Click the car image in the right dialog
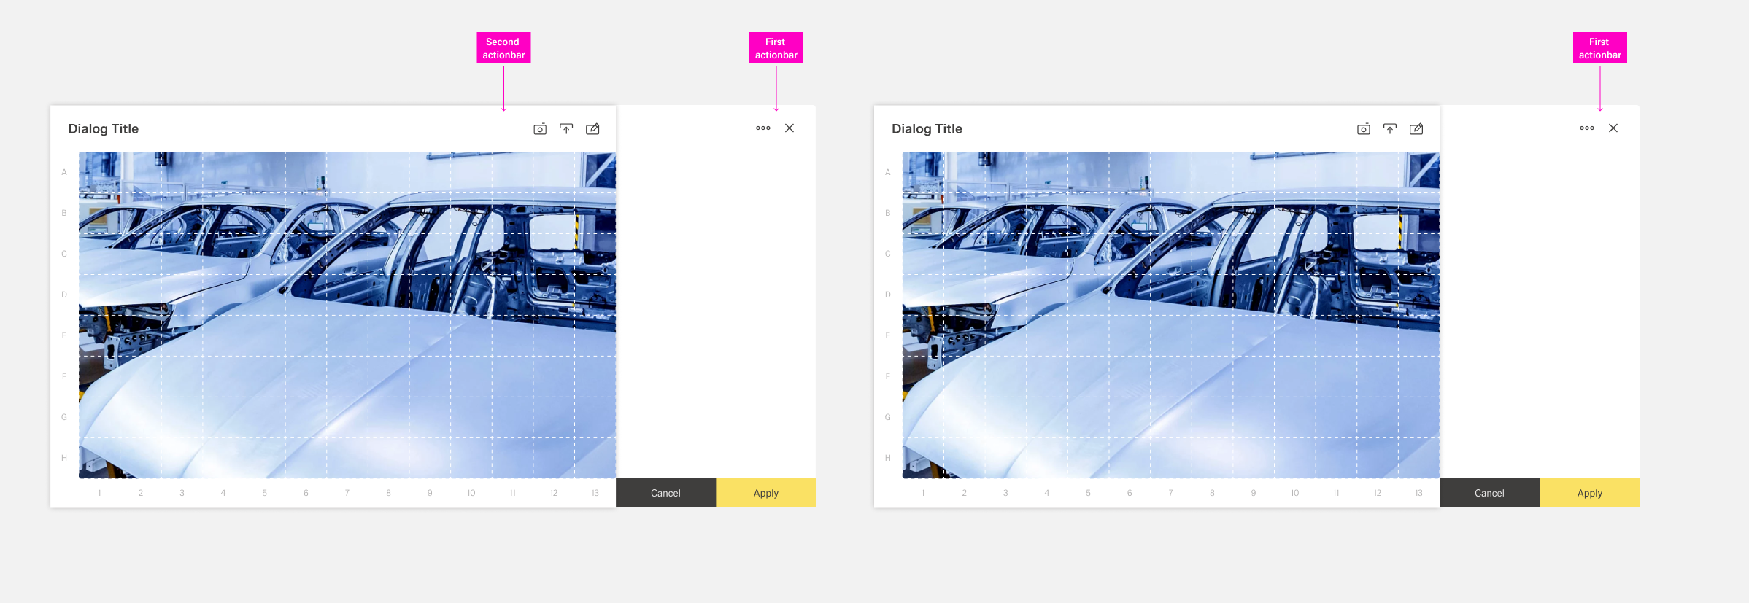This screenshot has width=1749, height=603. click(x=1170, y=315)
